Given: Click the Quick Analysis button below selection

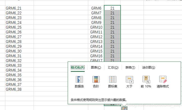Looking at the screenshot, I should click(x=124, y=108).
